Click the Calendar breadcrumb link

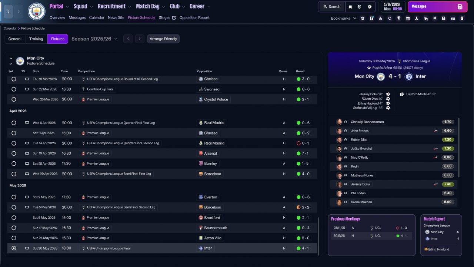[x=10, y=29]
